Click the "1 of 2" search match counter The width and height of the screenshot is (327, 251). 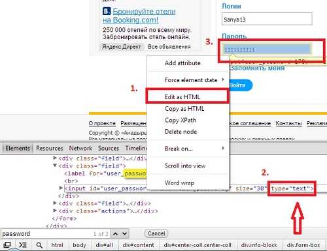pyautogui.click(x=101, y=234)
